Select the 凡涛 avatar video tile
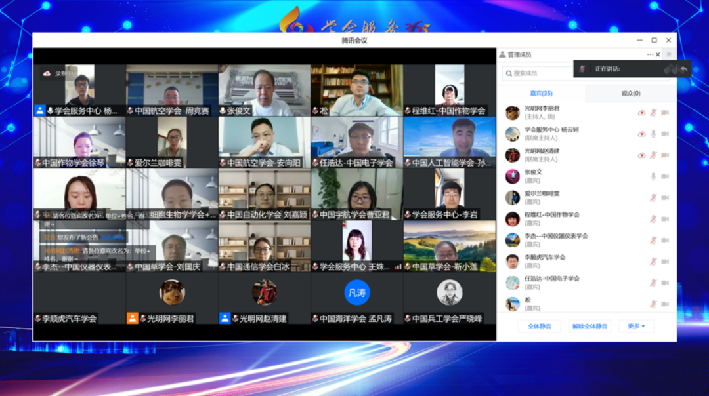Screen dimensions: 709x396 pos(357,292)
